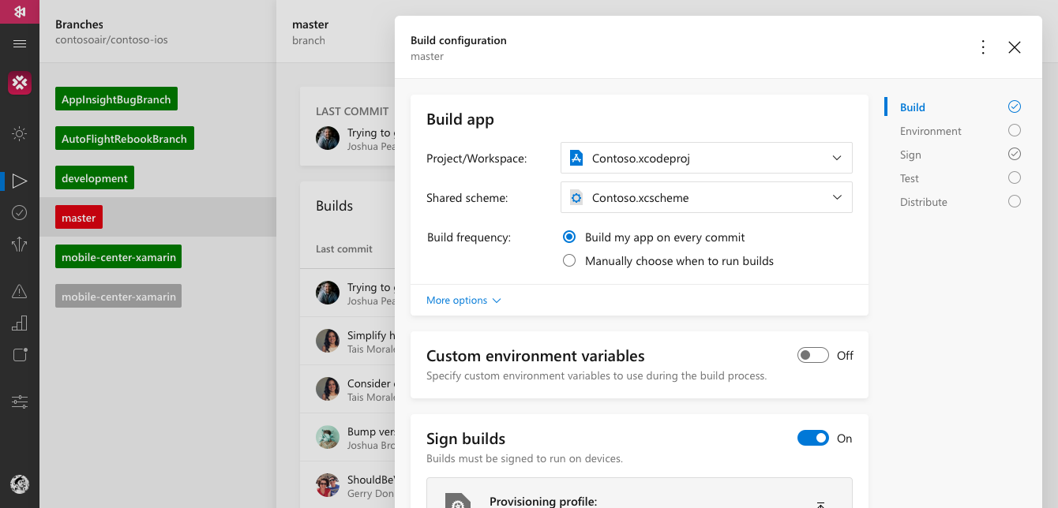This screenshot has width=1058, height=508.
Task: Open the Analytics bar chart icon
Action: (20, 323)
